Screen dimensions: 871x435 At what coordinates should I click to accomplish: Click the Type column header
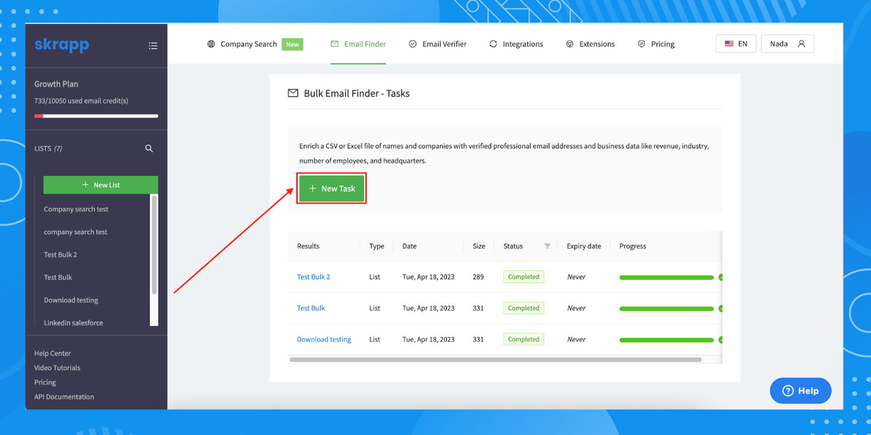(377, 246)
